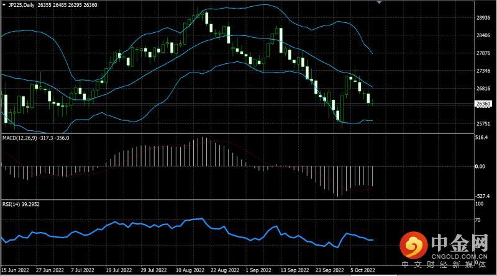Click the chart menu triangle beside JP225,Daily
The image size is (497, 276).
coord(4,5)
